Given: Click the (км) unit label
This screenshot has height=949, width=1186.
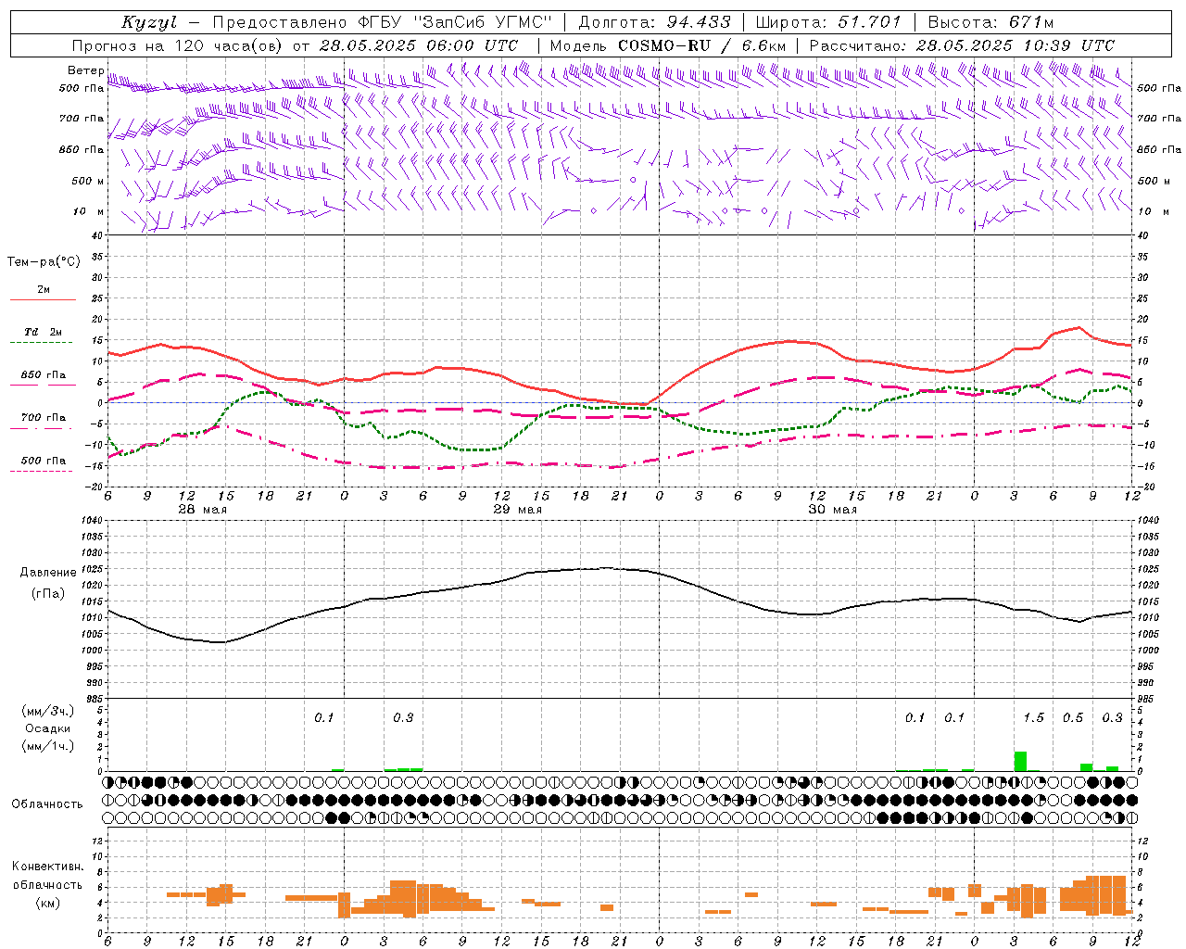Looking at the screenshot, I should [48, 903].
